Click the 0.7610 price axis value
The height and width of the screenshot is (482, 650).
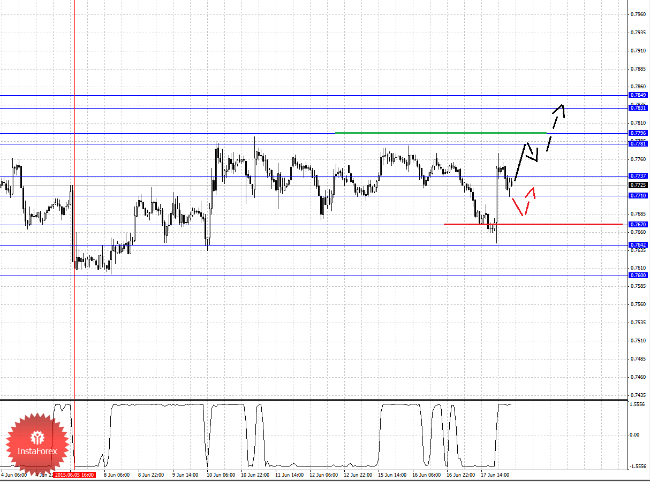(x=638, y=267)
